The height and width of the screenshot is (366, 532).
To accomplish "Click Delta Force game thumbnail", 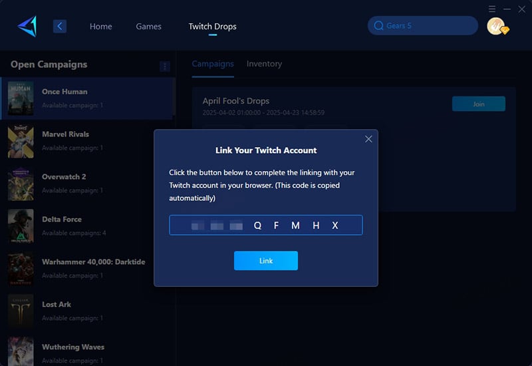I will pyautogui.click(x=21, y=226).
